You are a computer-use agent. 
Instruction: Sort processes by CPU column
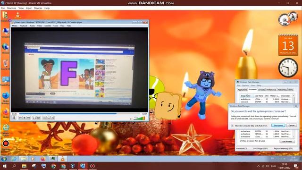(267, 96)
